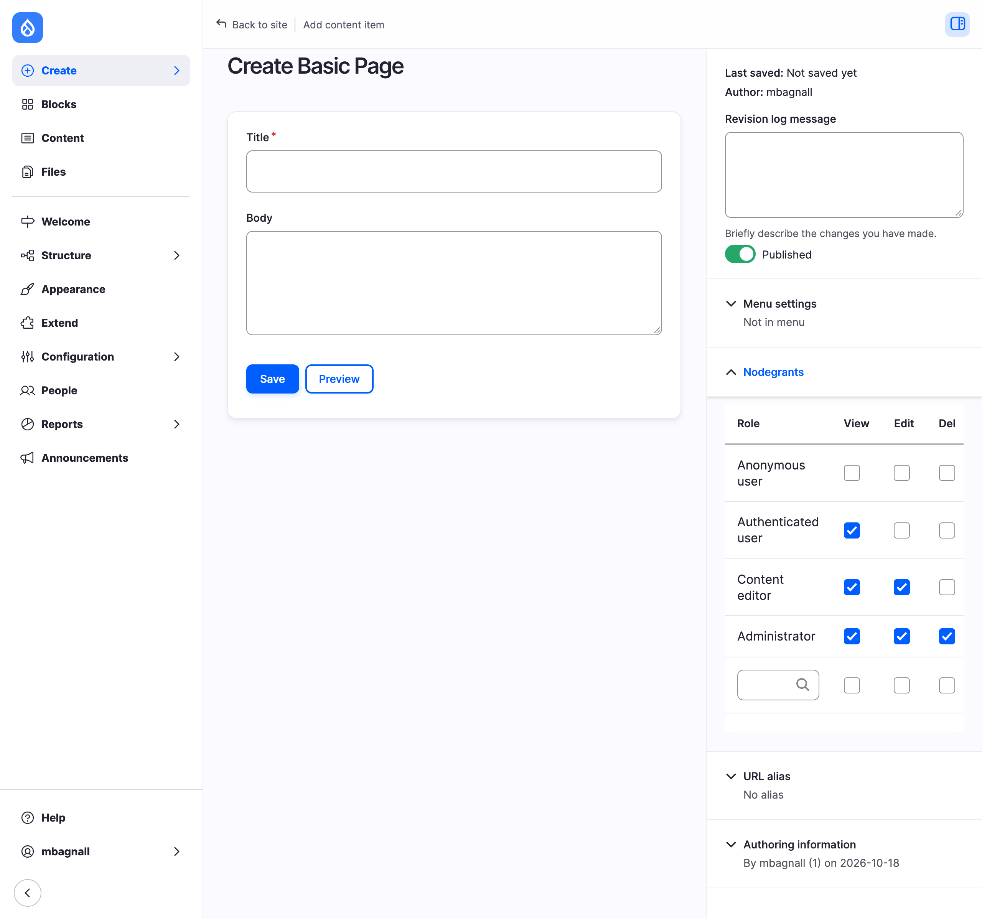This screenshot has height=919, width=982.
Task: Uncheck Administrator Del checkbox
Action: pos(947,636)
